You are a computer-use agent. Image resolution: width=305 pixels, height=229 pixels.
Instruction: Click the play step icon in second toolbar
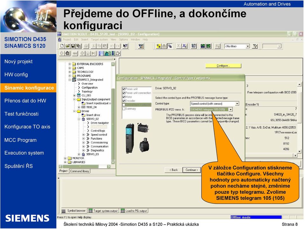point(94,53)
